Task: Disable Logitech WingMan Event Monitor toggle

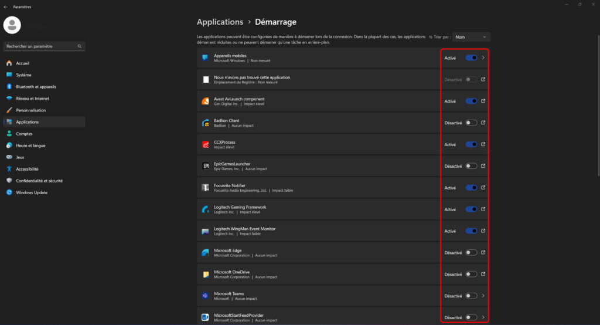Action: coord(472,231)
